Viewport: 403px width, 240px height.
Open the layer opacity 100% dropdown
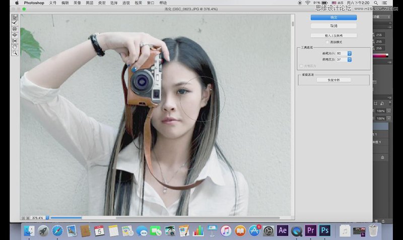pos(388,111)
